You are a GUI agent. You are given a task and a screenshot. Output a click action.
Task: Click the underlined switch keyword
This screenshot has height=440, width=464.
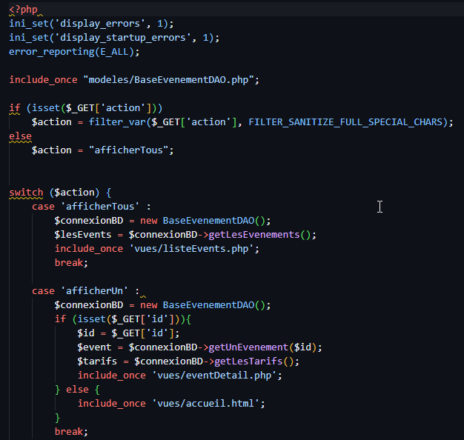[26, 193]
